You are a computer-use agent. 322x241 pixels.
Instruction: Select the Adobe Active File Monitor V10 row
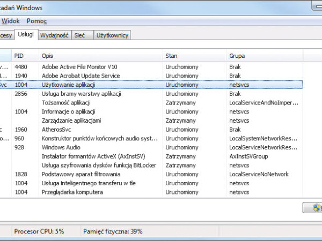click(x=79, y=67)
